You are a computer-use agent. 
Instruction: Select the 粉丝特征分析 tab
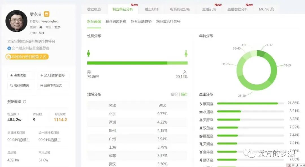[123, 9]
